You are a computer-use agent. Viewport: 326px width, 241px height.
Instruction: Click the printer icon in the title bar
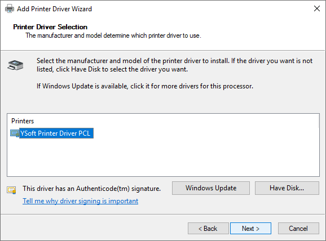(x=10, y=8)
